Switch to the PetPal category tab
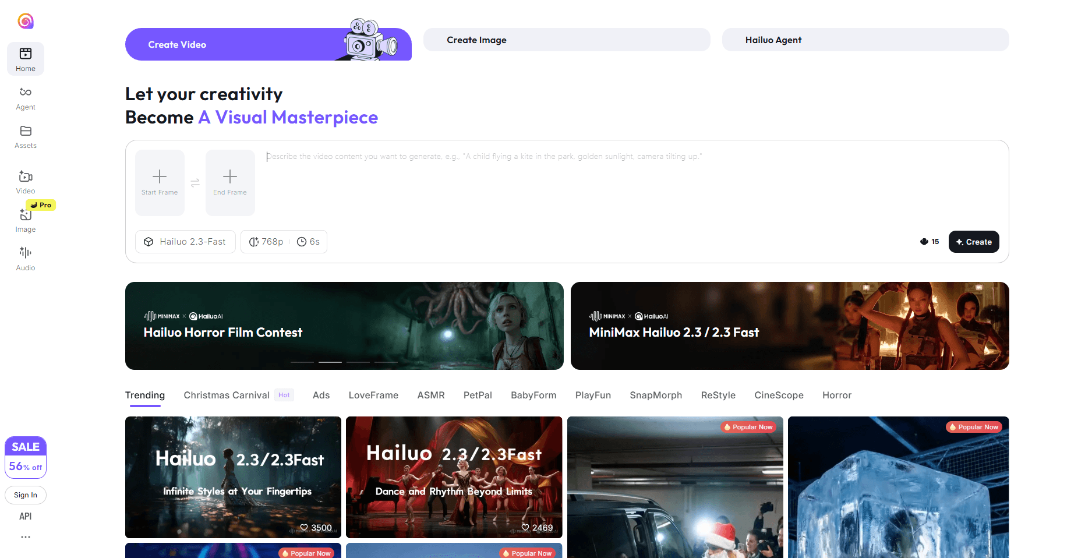This screenshot has height=558, width=1092. coord(478,395)
